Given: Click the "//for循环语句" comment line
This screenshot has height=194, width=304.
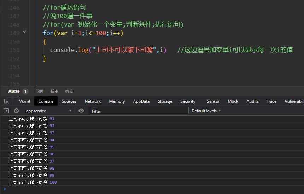Looking at the screenshot, I should [x=64, y=7].
